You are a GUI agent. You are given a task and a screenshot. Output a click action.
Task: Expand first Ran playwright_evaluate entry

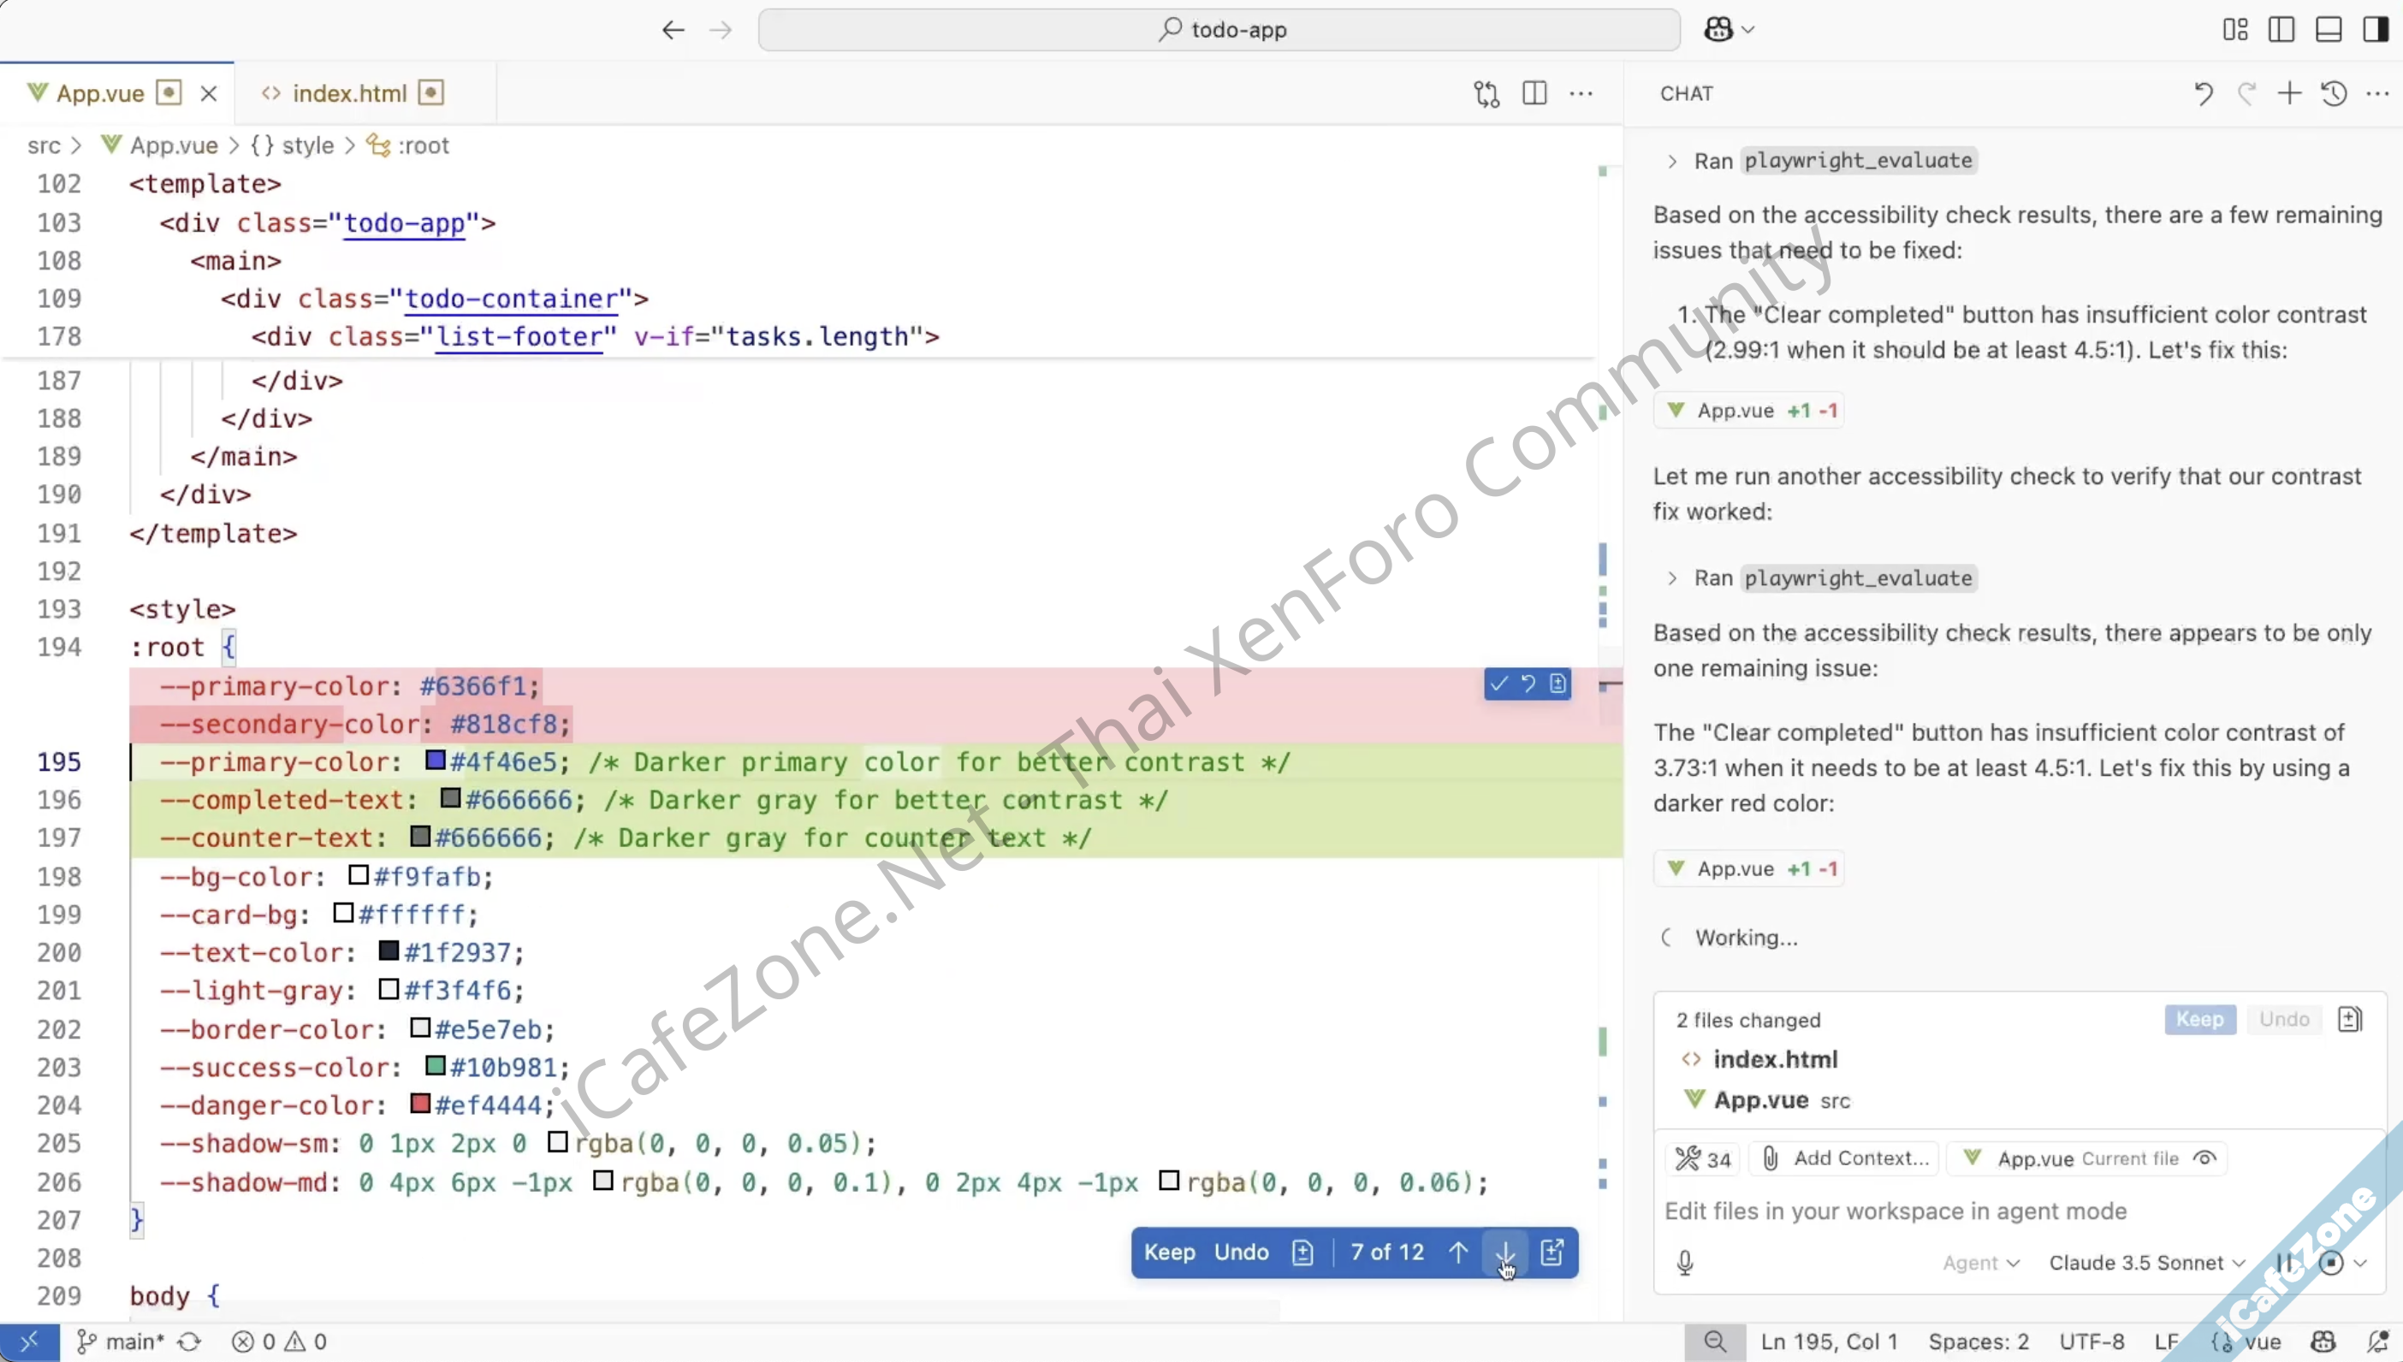1671,161
